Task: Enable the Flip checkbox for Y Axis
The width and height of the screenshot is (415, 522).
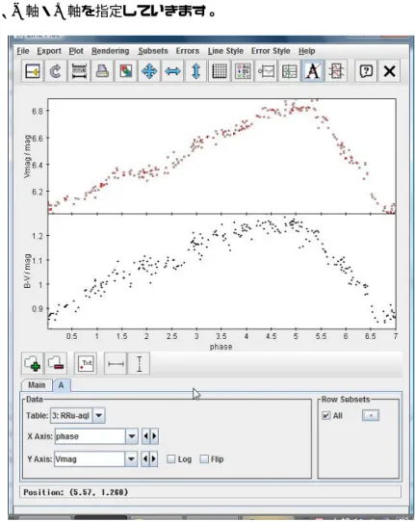Action: tap(204, 459)
